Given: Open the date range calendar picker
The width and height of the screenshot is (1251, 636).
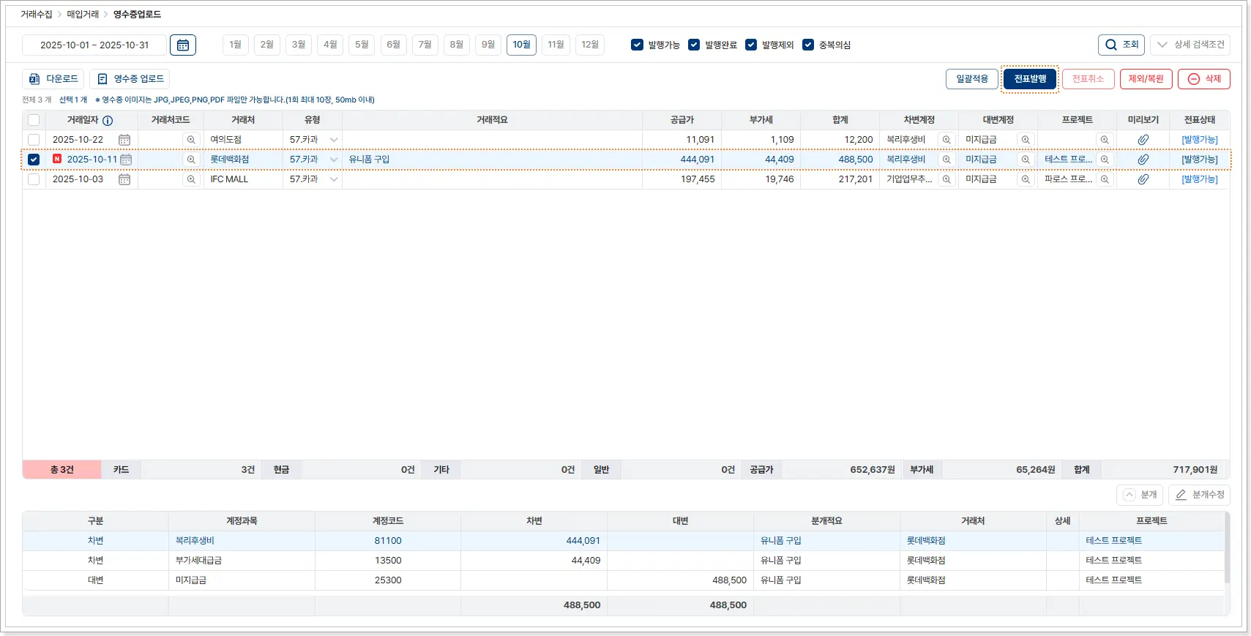Looking at the screenshot, I should click(x=183, y=45).
